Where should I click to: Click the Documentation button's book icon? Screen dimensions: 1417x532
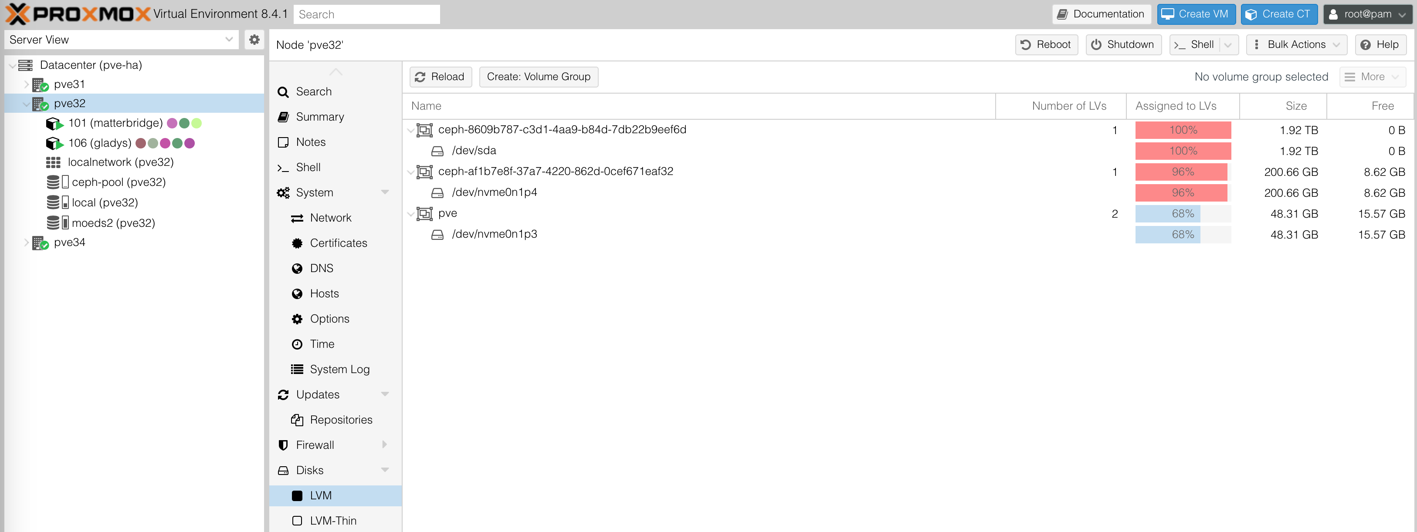pyautogui.click(x=1062, y=14)
